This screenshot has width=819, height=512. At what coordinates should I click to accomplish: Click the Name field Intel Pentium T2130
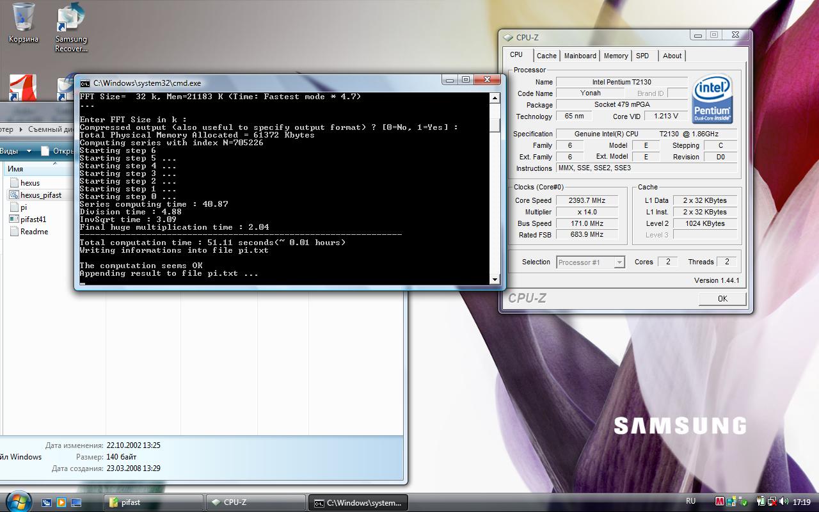622,82
